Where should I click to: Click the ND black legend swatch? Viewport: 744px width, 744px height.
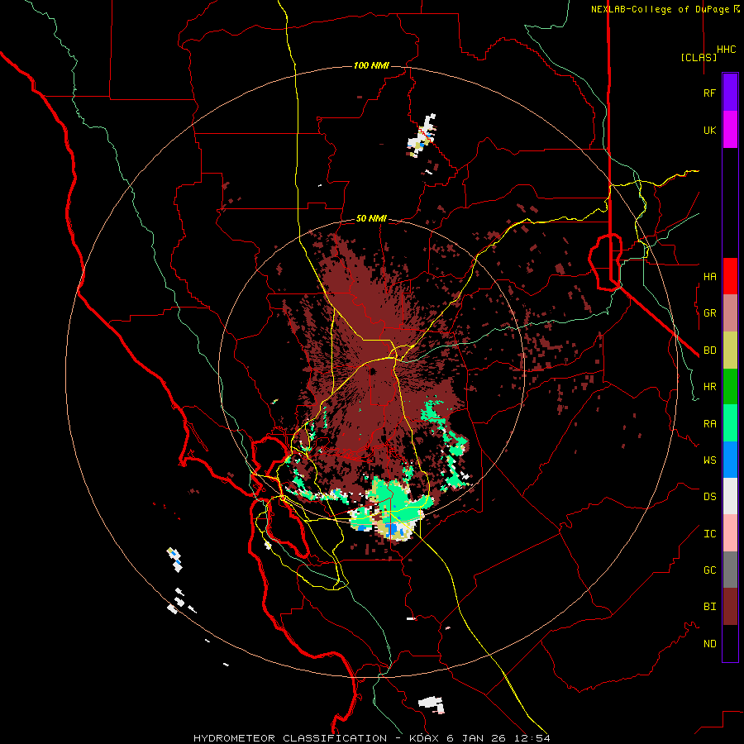pyautogui.click(x=730, y=643)
